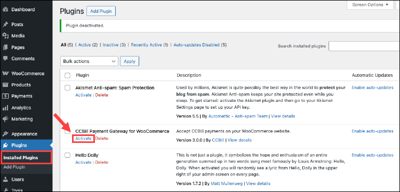Viewport: 400px width, 192px height.
Task: Open CCBill author link
Action: click(218, 140)
